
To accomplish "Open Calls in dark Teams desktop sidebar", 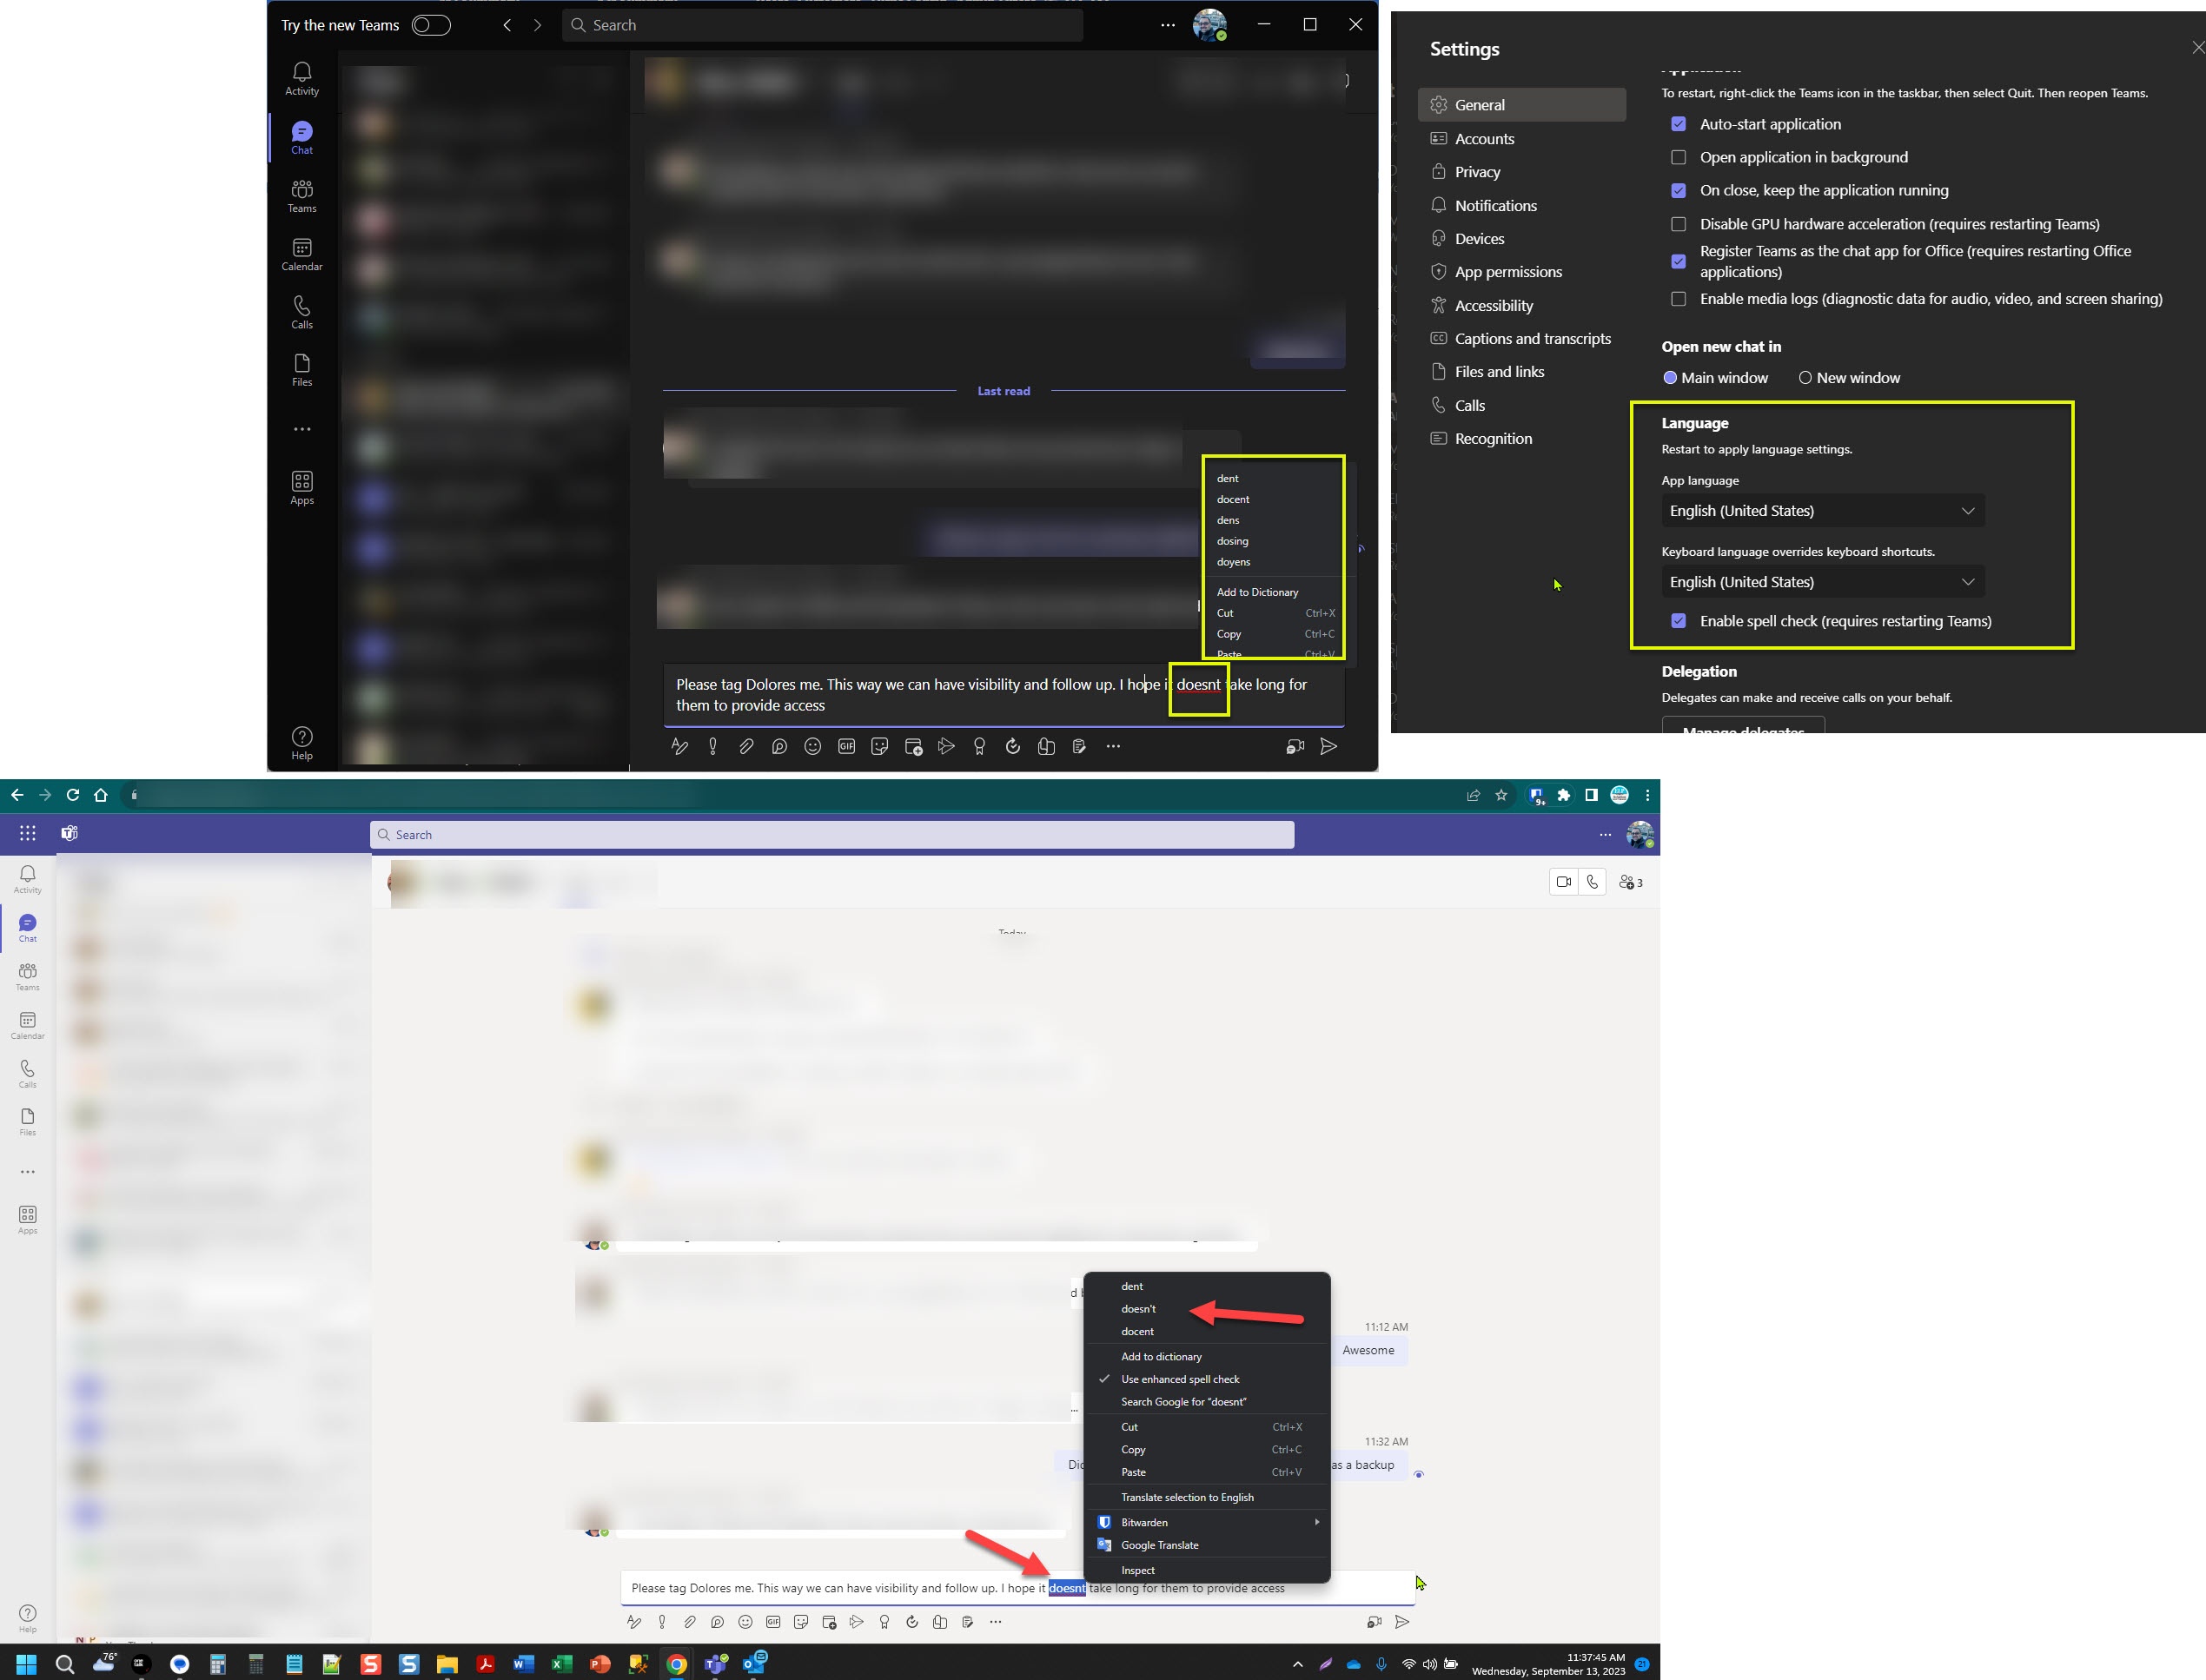I will (x=302, y=312).
